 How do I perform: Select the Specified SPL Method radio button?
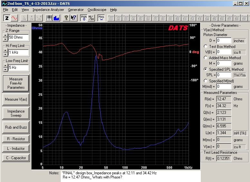point(206,69)
